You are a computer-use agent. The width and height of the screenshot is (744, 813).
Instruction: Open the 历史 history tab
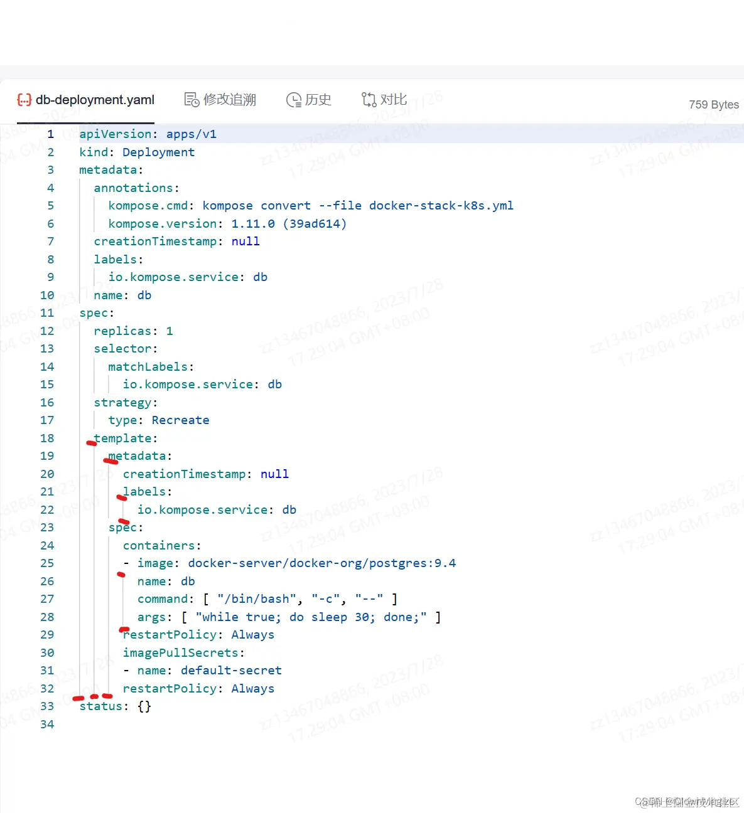point(309,100)
